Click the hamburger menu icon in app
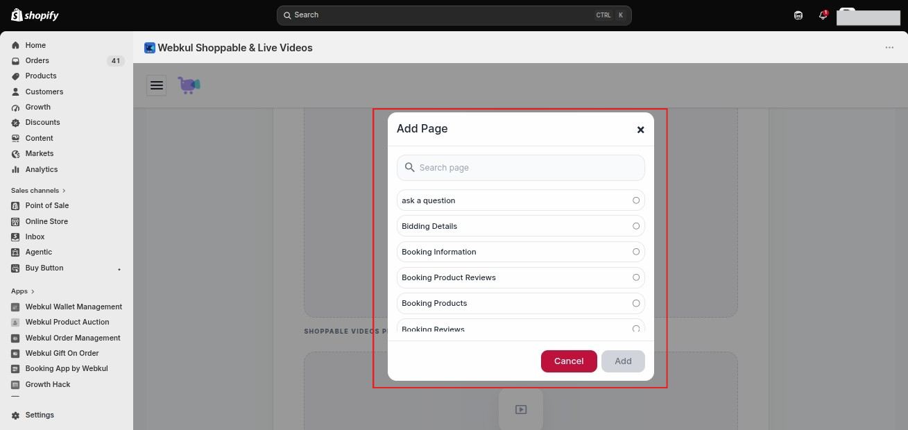 coord(157,85)
